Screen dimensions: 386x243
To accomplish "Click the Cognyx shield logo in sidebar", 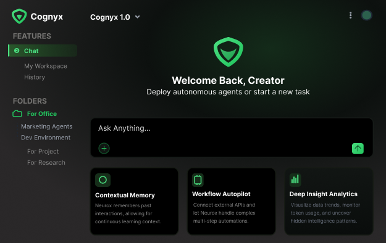I will point(19,16).
